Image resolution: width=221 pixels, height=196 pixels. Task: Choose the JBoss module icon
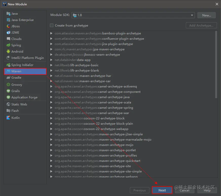[8, 26]
